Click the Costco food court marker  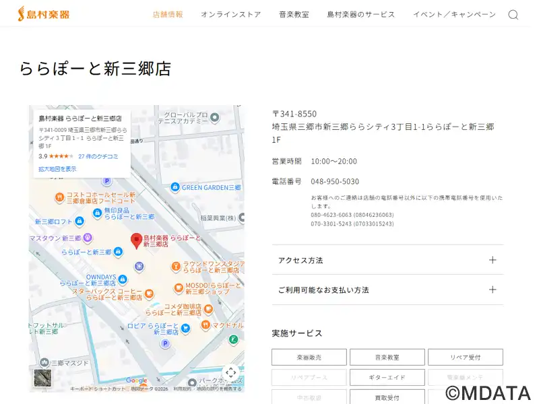tap(59, 197)
